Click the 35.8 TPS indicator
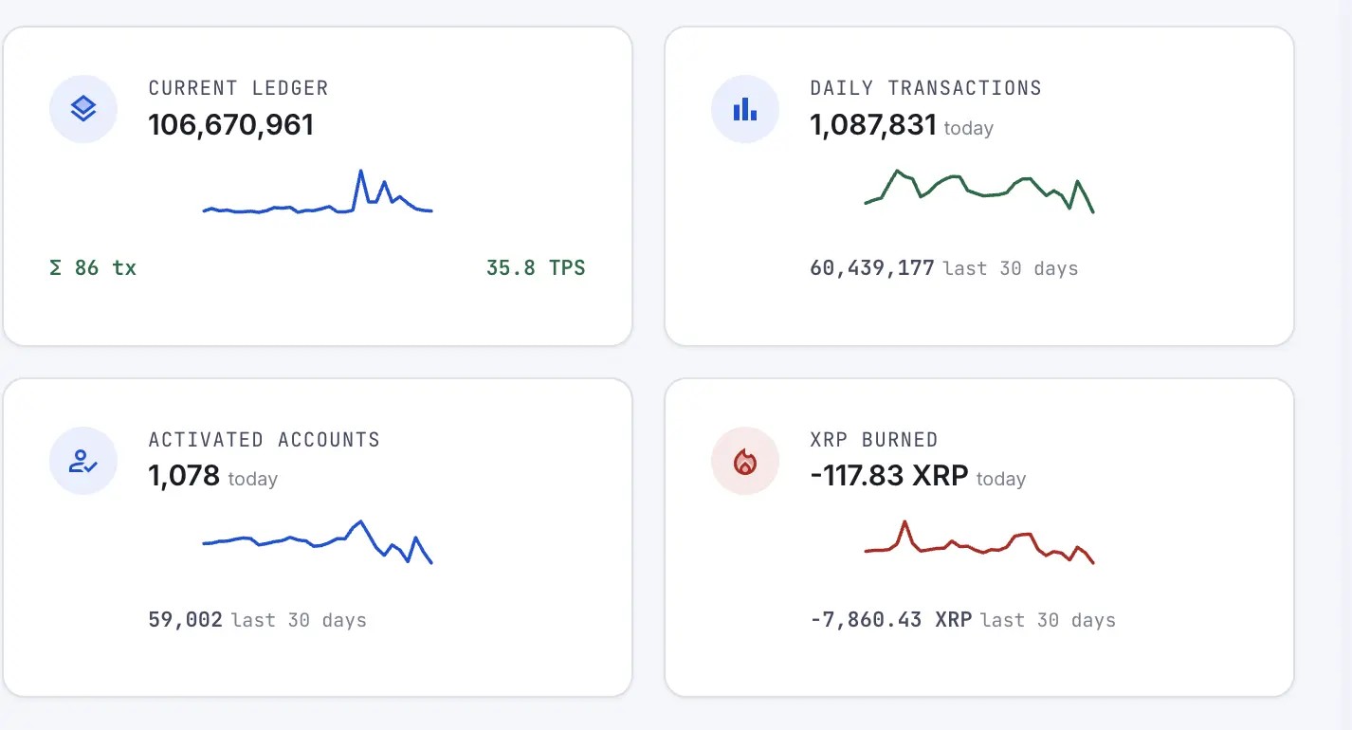 (536, 268)
